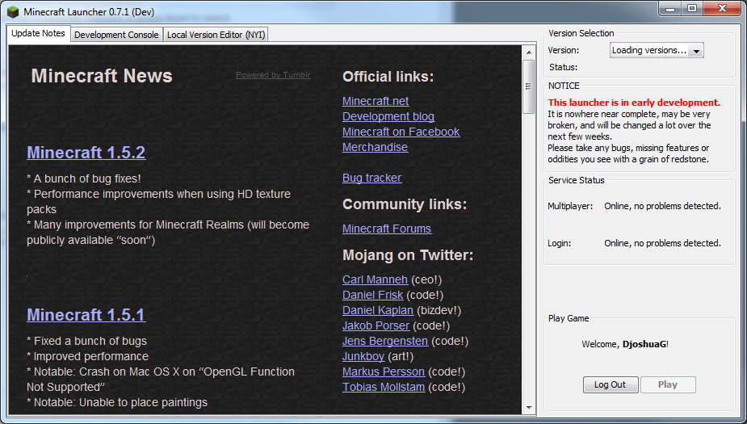The image size is (747, 424).
Task: Open Tobias Mollstam's Twitter link
Action: (x=384, y=387)
